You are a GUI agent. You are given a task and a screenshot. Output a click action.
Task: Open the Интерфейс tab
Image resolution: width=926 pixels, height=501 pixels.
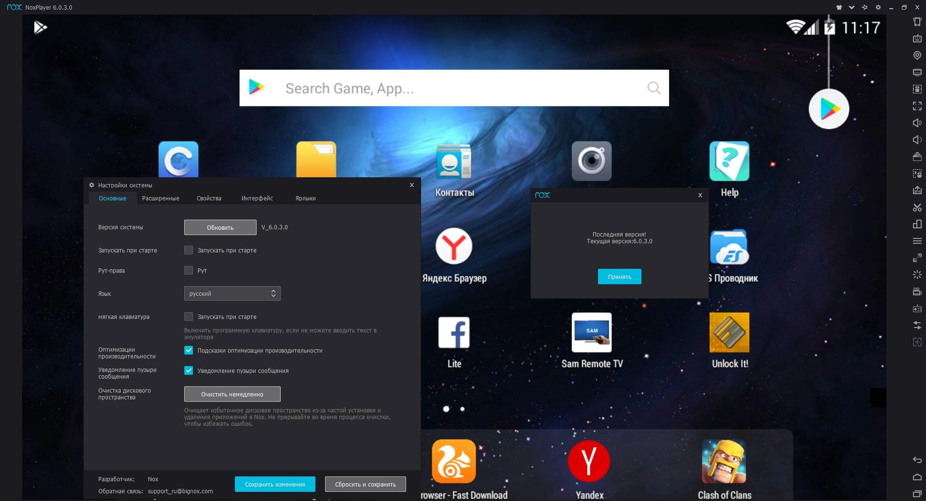pos(257,198)
